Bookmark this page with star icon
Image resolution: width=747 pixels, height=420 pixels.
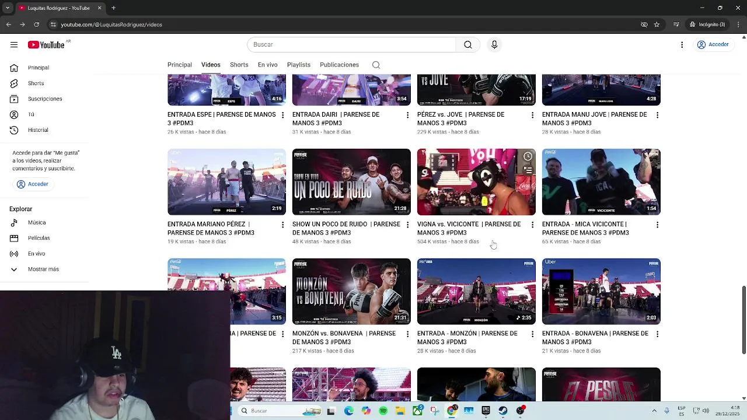(657, 24)
